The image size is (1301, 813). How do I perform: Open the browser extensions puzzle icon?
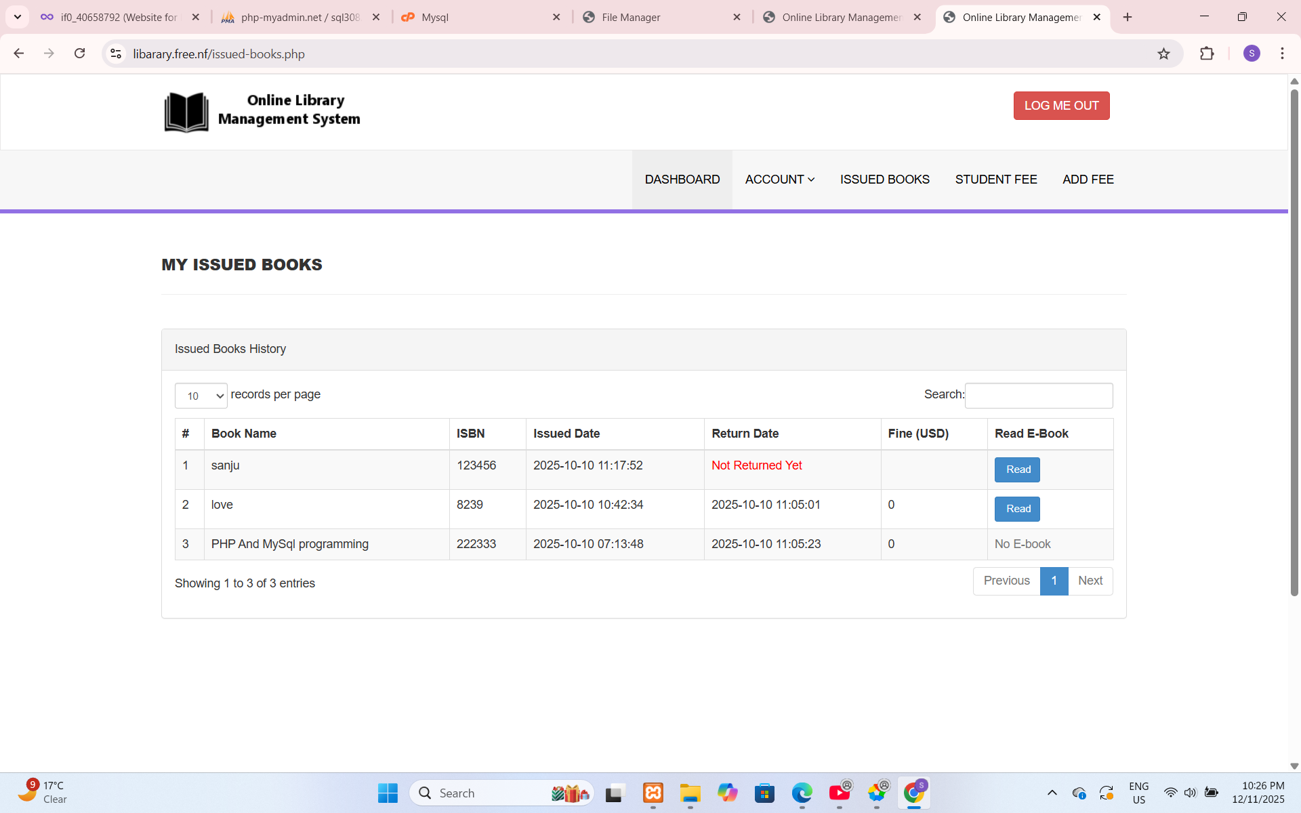[1207, 54]
